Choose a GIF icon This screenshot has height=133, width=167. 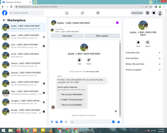tap(66, 122)
